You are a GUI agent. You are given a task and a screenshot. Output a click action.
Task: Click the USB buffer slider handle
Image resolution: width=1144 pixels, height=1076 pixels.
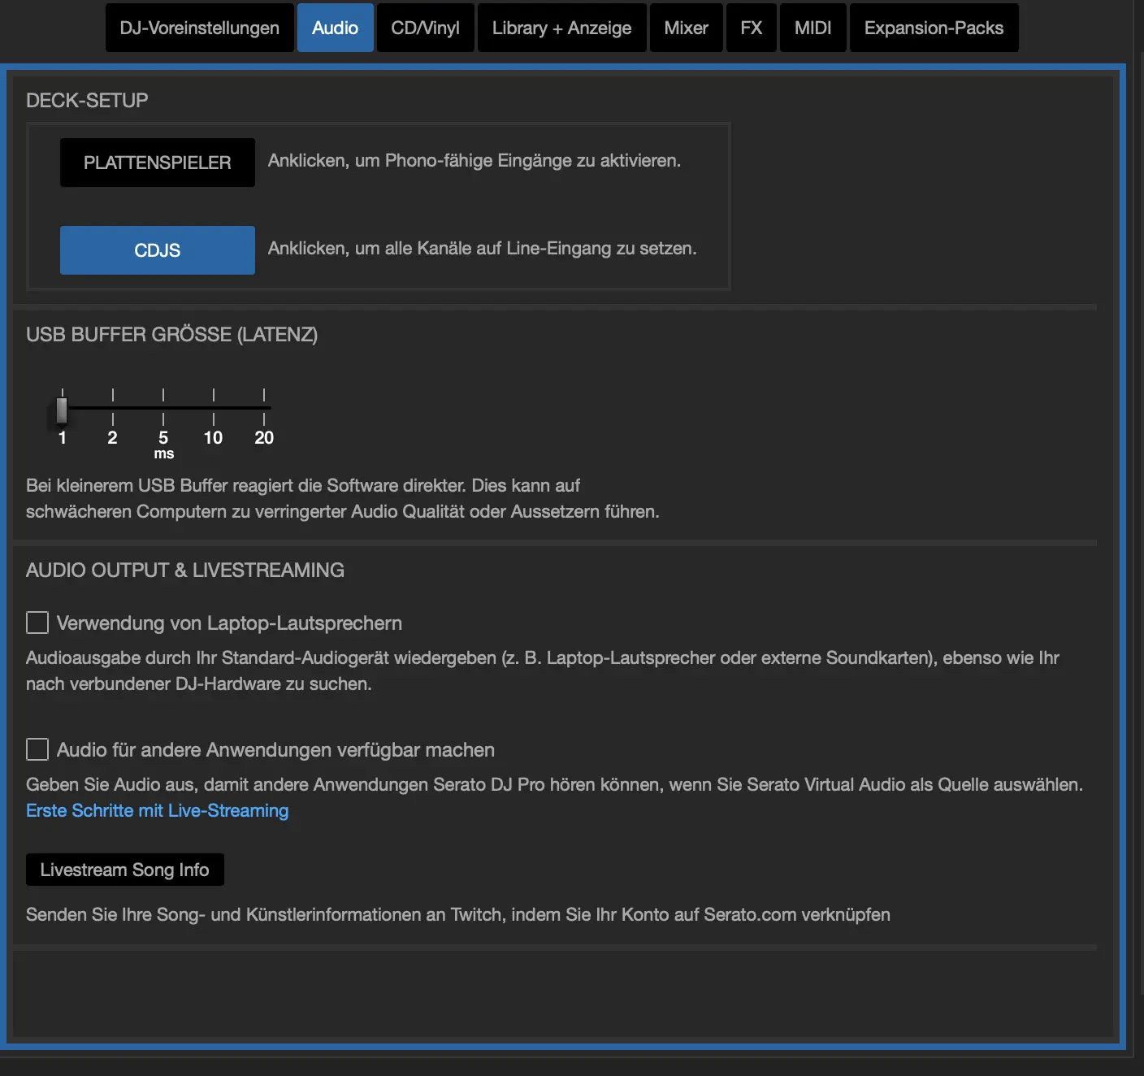pos(62,409)
